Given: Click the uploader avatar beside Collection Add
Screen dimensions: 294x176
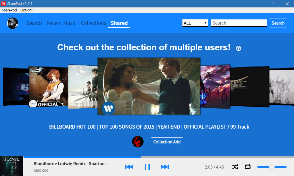Looking at the screenshot, I should [x=138, y=142].
